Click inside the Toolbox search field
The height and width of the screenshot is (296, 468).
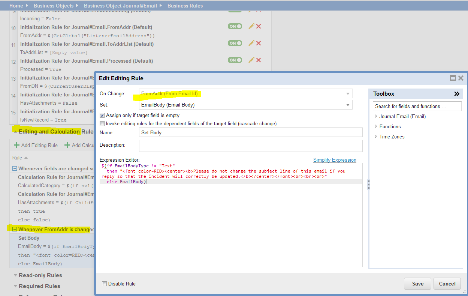pos(417,106)
